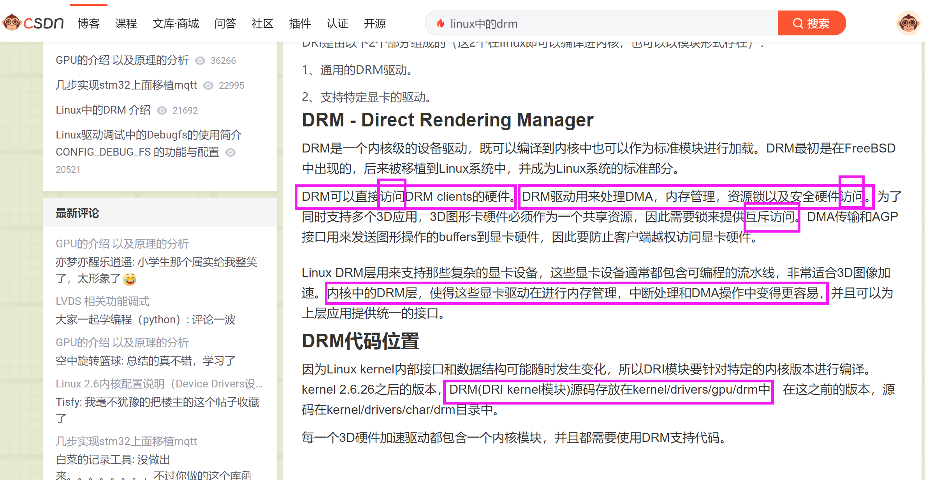Open article 几步实现stm32上面移植mqtt in hot list
The height and width of the screenshot is (480, 925).
point(126,85)
